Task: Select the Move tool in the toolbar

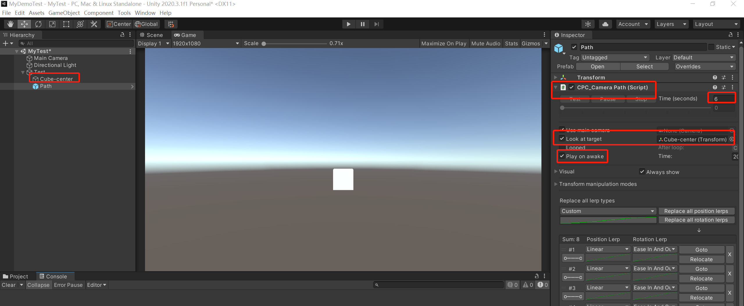Action: pos(24,24)
